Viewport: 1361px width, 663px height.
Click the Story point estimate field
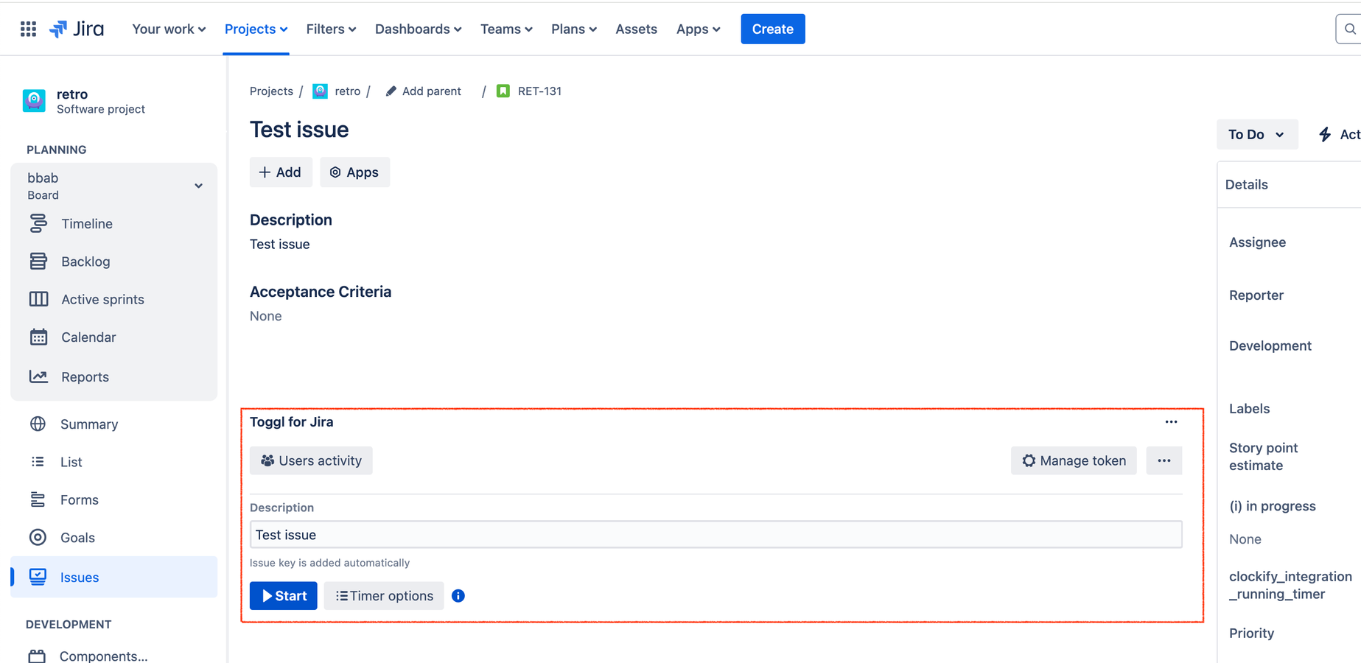pos(1263,456)
